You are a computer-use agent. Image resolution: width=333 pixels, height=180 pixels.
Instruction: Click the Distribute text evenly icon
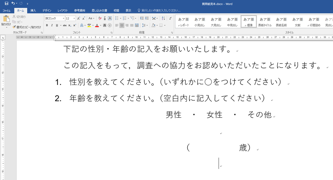click(137, 25)
